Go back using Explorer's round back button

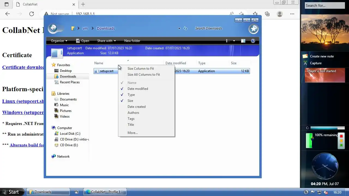(53, 28)
